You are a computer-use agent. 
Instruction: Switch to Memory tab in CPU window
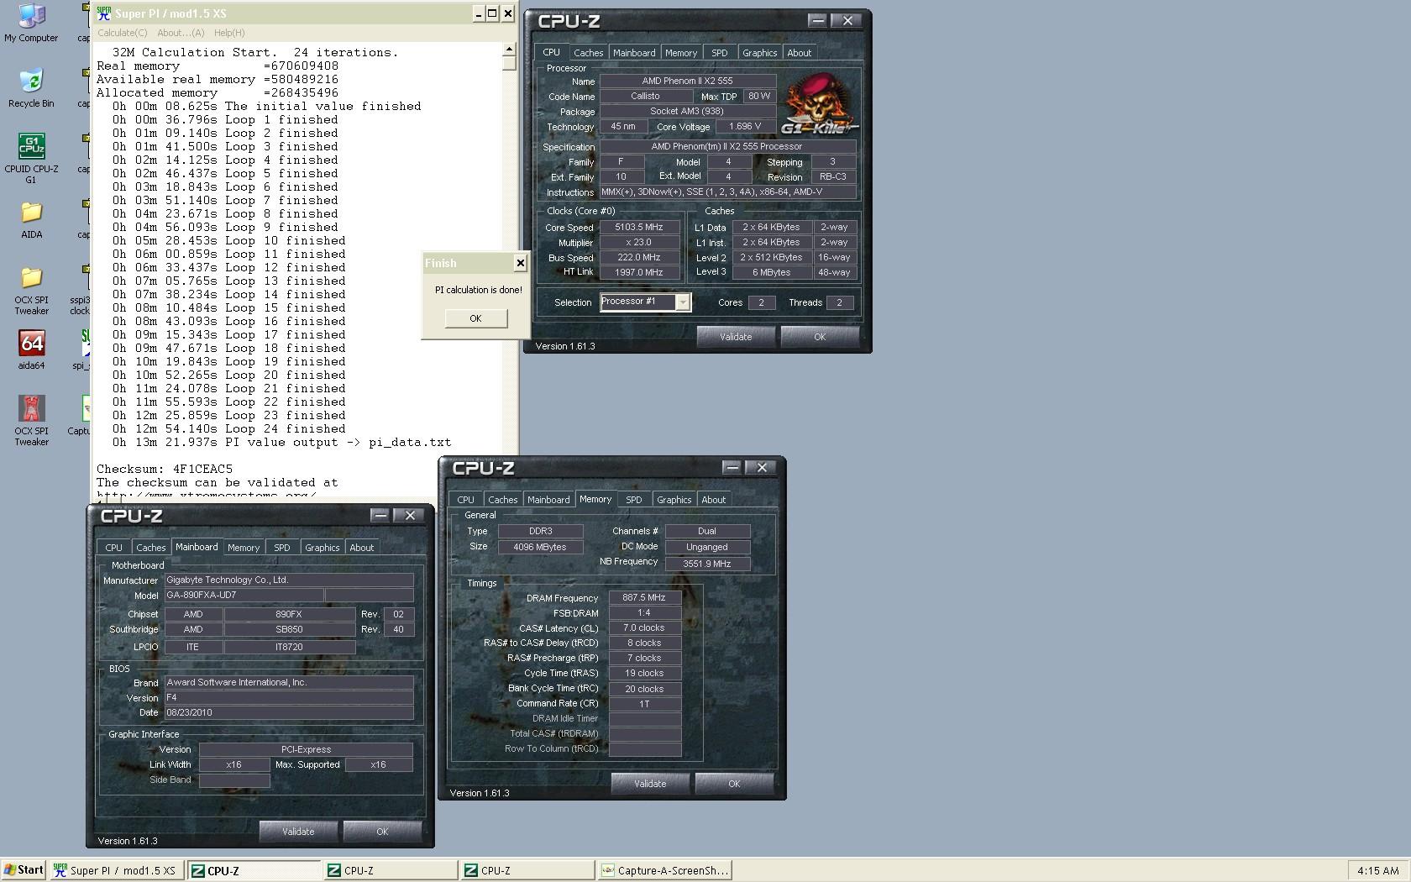680,52
